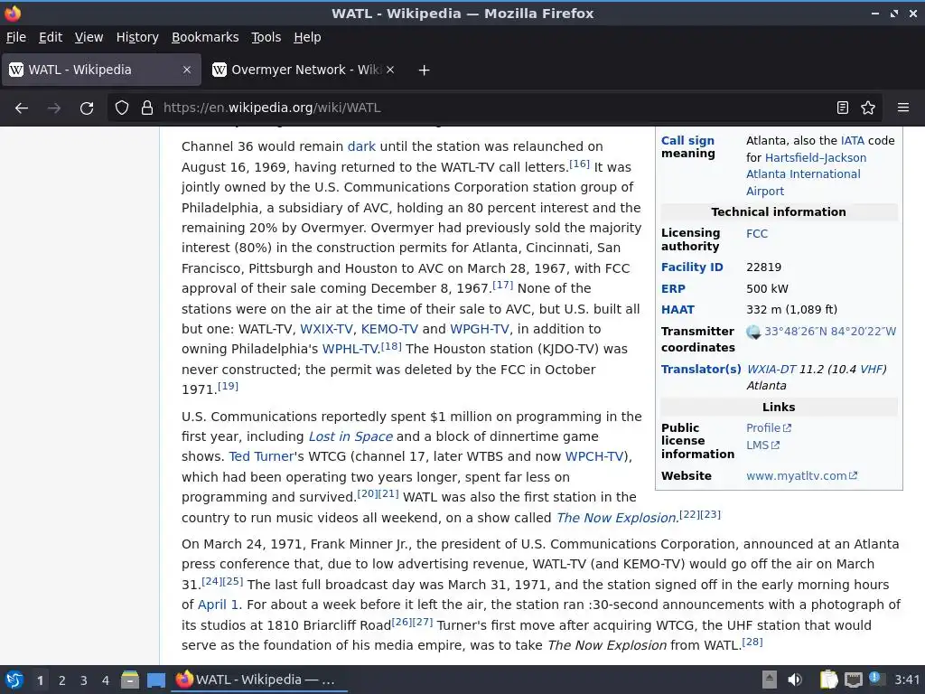Follow the 'dark' link
Image resolution: width=925 pixels, height=694 pixels.
click(361, 146)
